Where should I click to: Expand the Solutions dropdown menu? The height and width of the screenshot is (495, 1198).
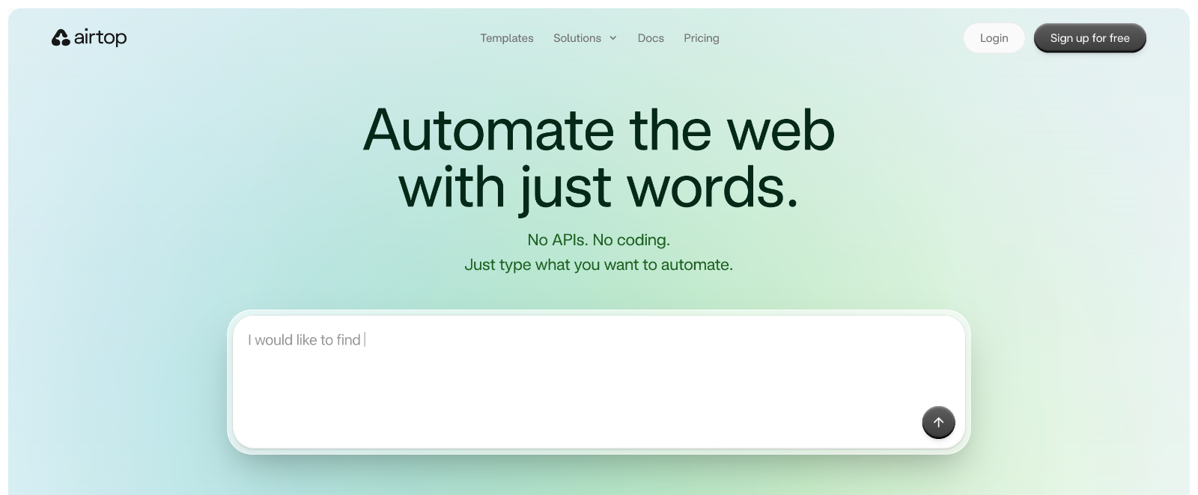[x=585, y=38]
